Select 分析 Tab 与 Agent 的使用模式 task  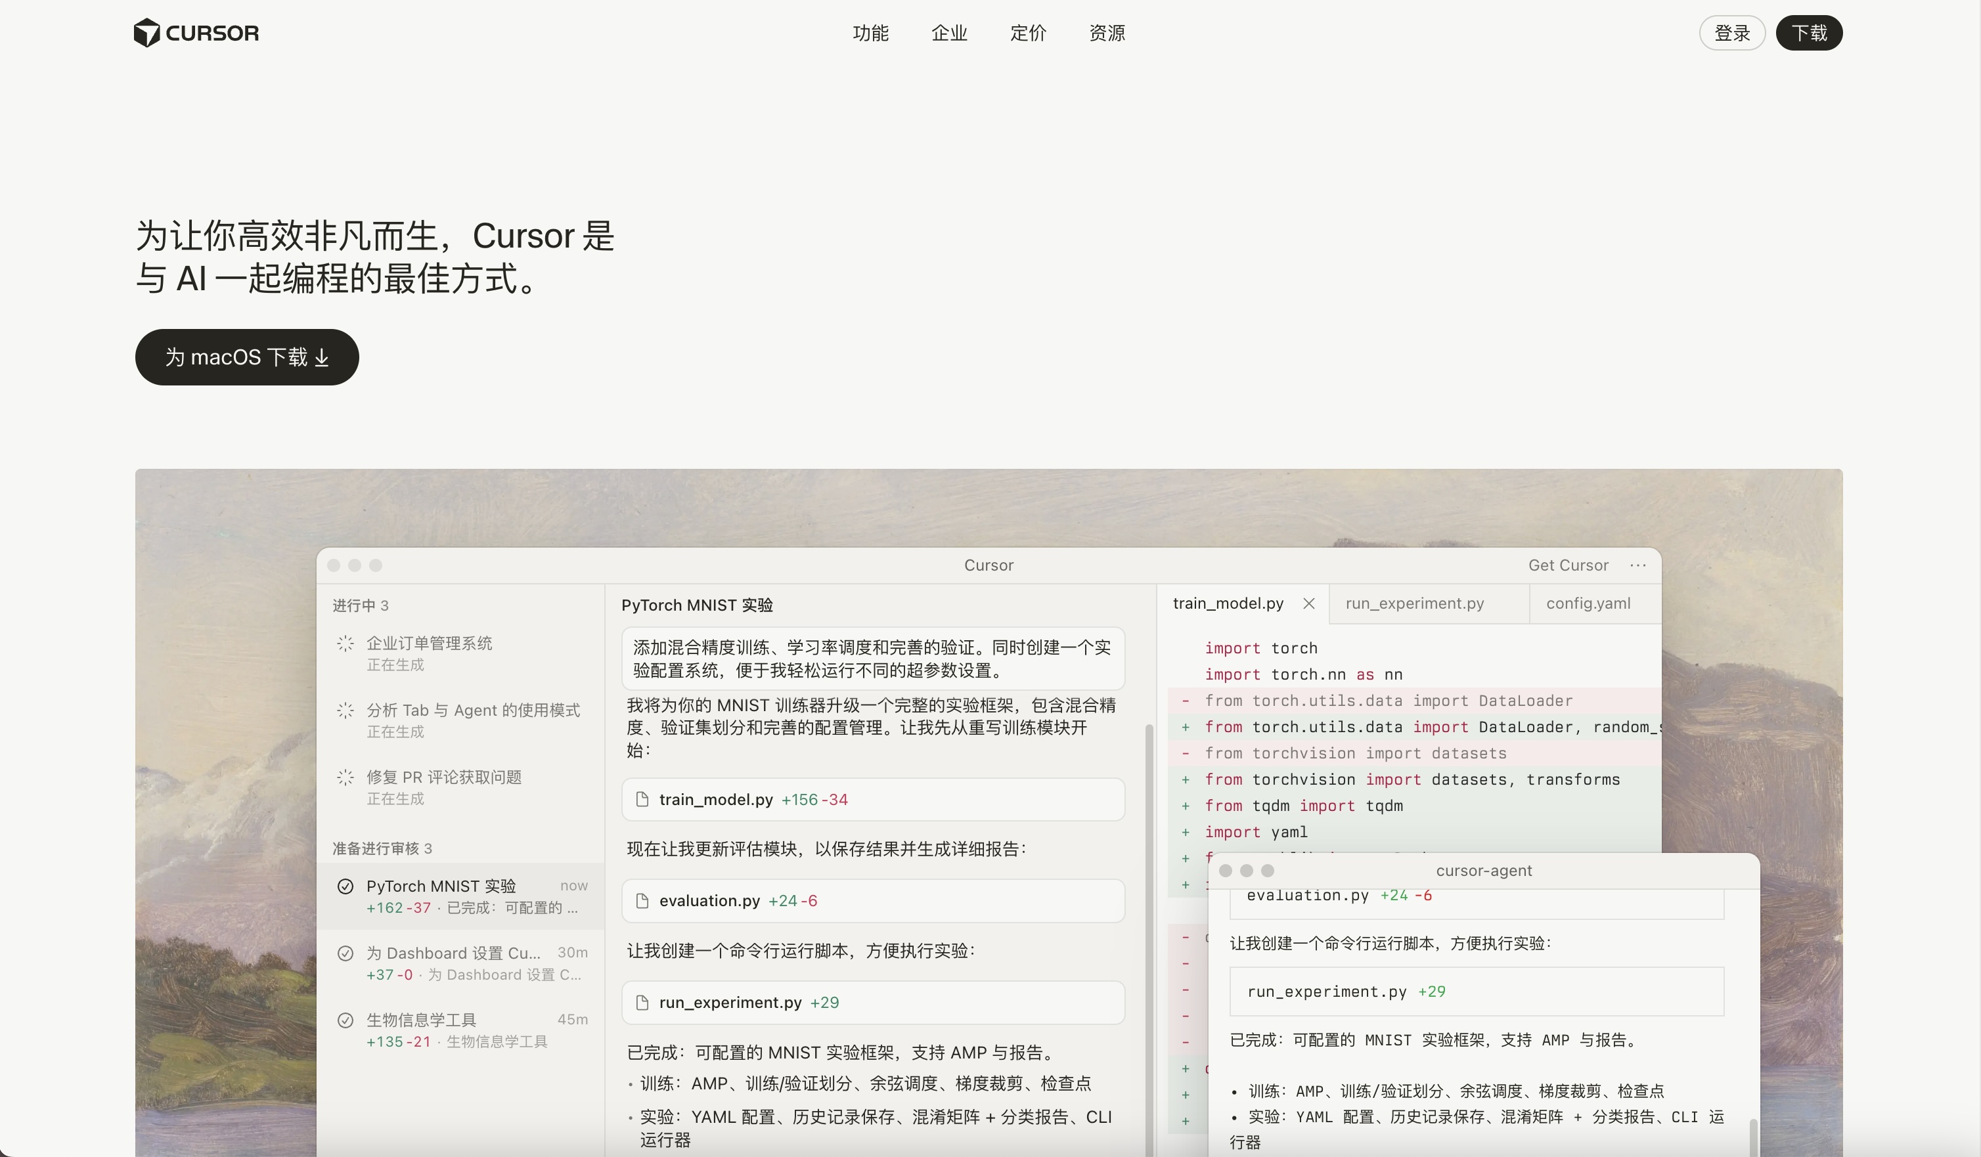point(472,710)
